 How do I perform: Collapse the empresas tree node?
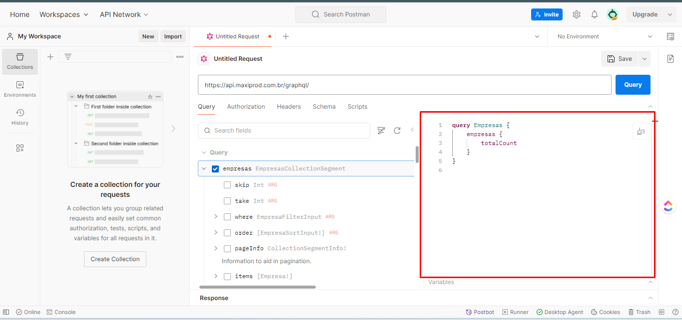coord(204,169)
